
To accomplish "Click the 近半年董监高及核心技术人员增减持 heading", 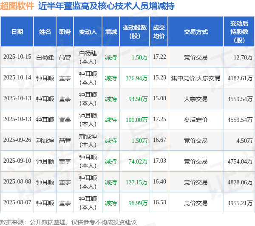I will (x=106, y=6).
